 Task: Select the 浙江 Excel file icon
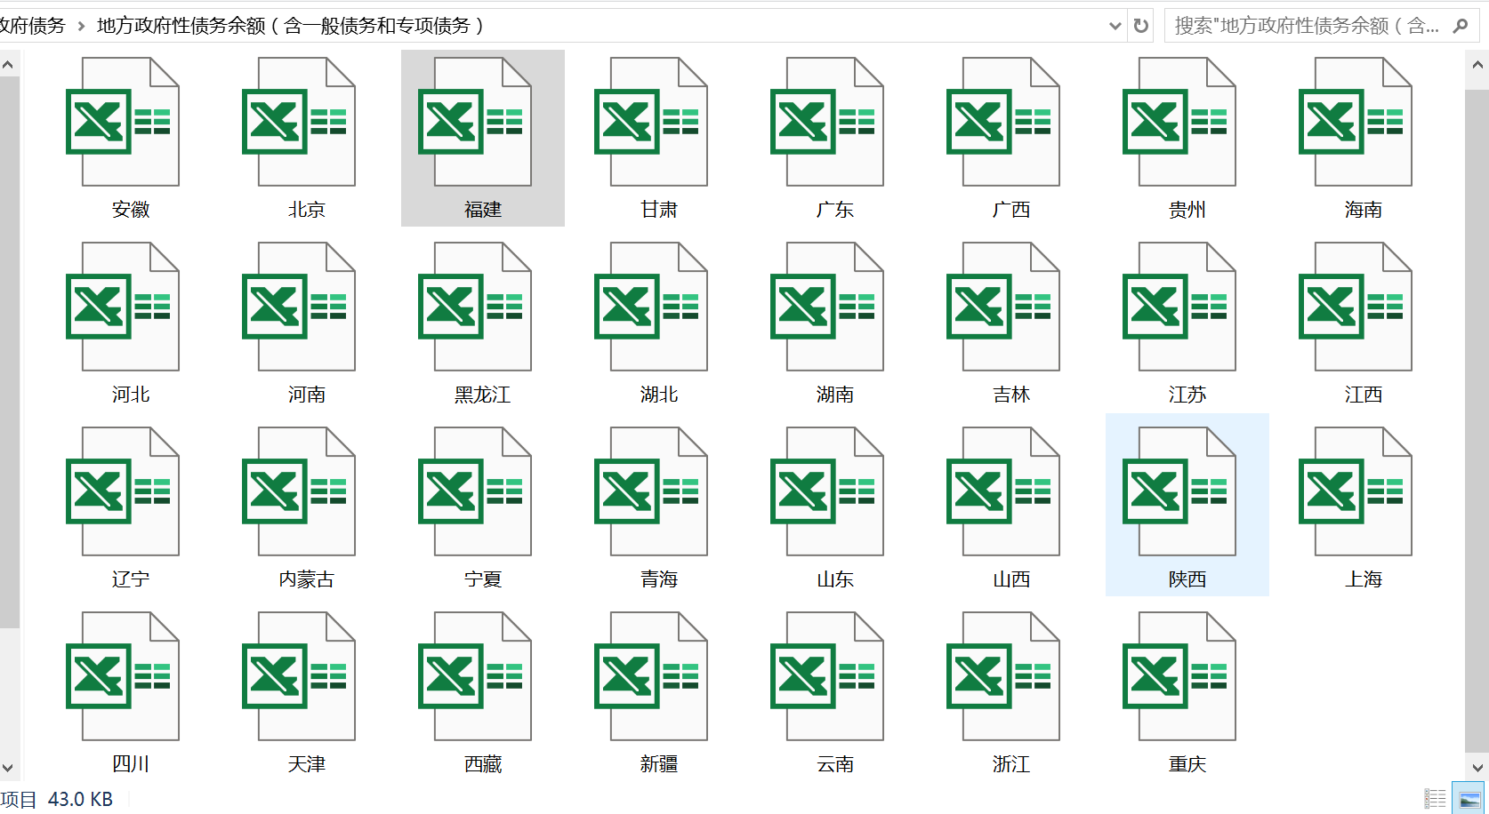pos(1003,676)
